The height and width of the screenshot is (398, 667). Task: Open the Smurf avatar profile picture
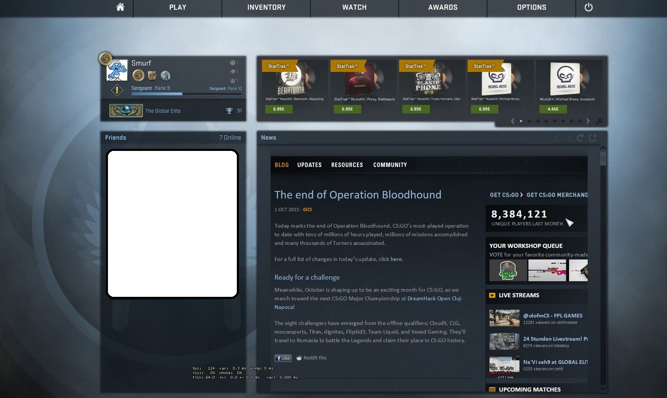tap(117, 70)
